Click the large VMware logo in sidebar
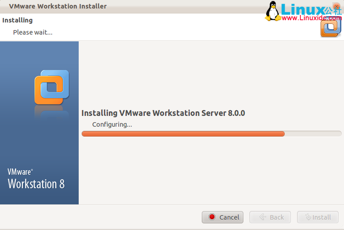344x230 pixels. coord(52,87)
